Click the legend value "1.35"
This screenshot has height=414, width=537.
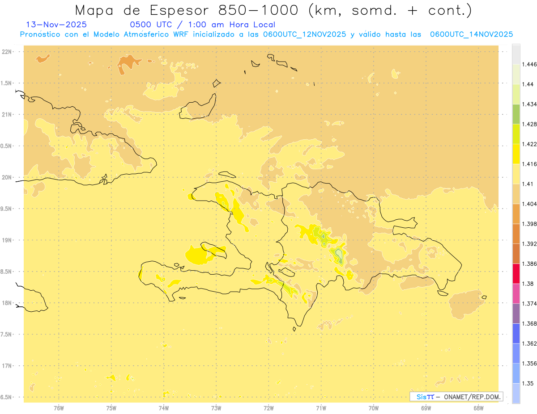point(528,383)
